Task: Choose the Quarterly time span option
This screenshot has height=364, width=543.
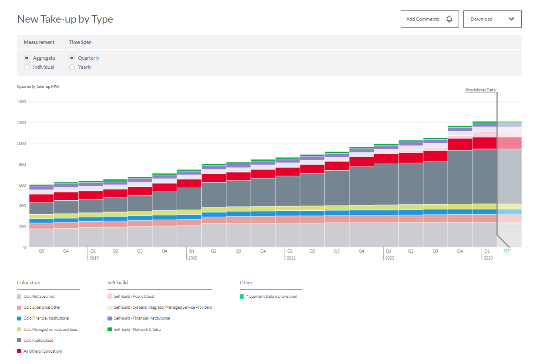Action: coord(72,58)
